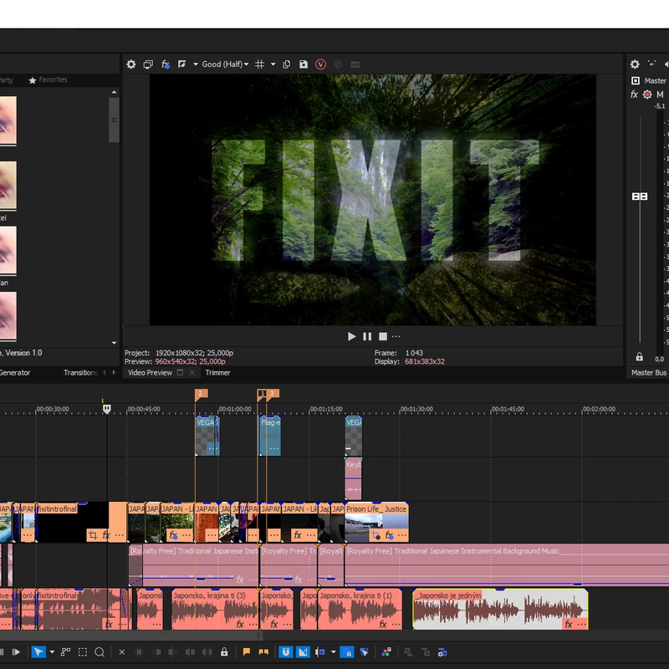Open the media Generator tab
The image size is (669, 669).
15,372
